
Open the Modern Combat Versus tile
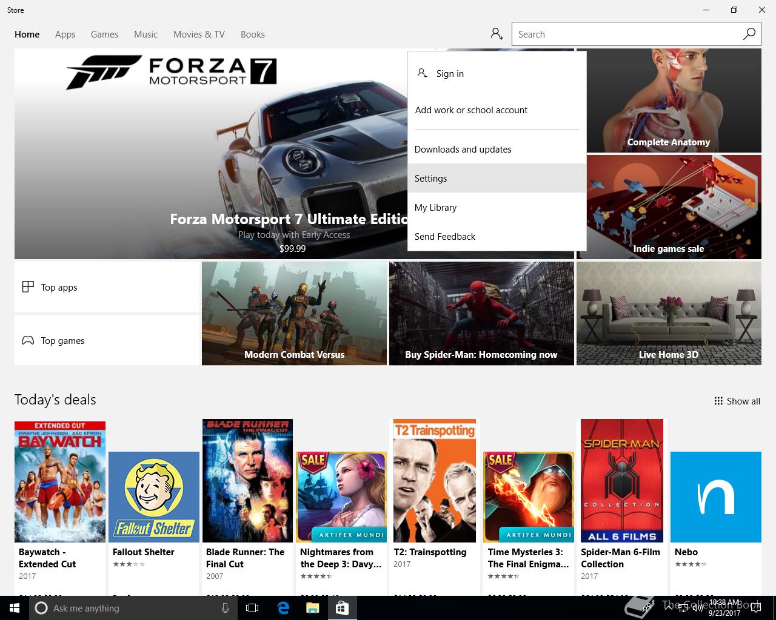point(294,314)
